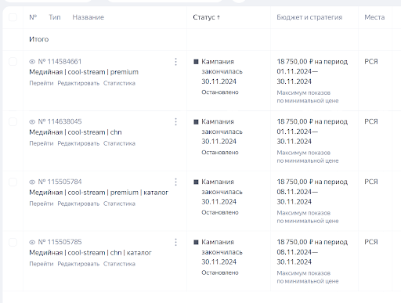Screen dimensions: 401x303
Task: Click the Места column header
Action: pyautogui.click(x=374, y=17)
